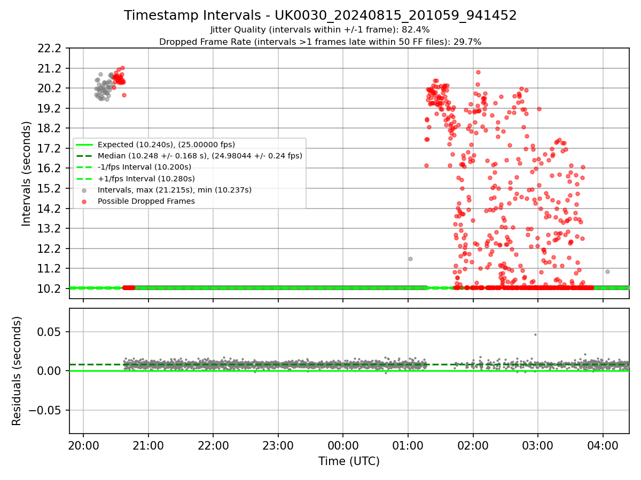This screenshot has height=480, width=641.
Task: Click the 02:00 time tick label
Action: click(473, 446)
